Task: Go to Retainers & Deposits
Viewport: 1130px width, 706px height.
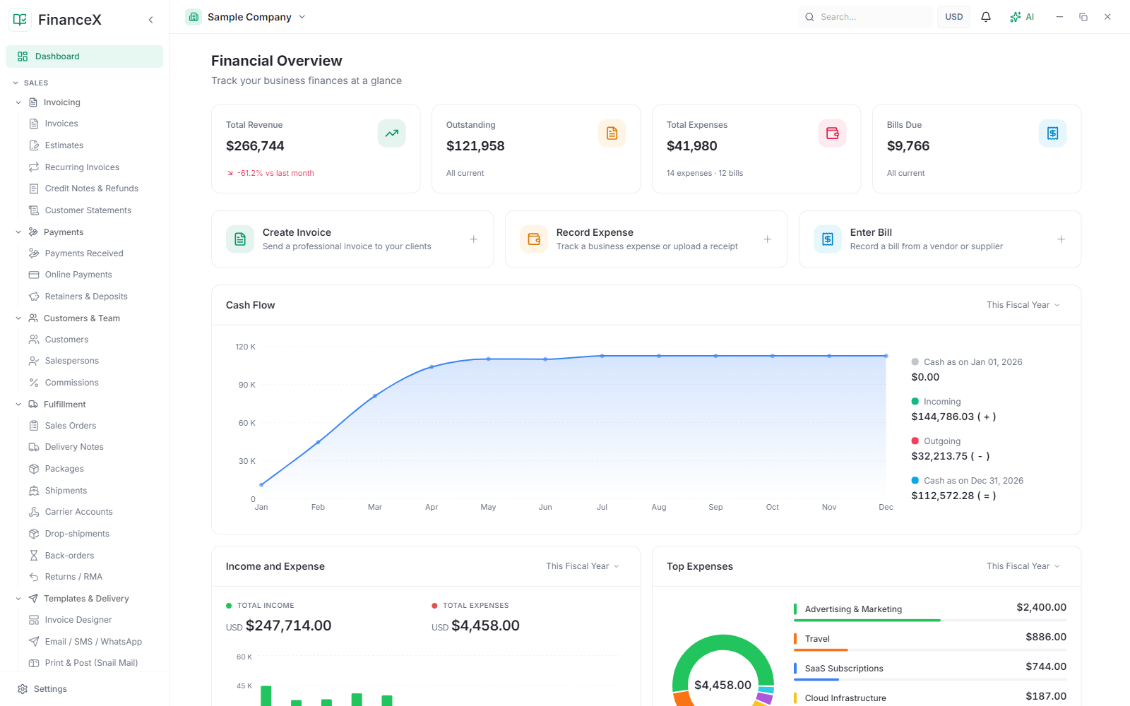Action: click(x=86, y=297)
